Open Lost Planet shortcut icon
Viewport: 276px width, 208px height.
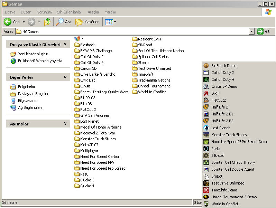tap(206, 128)
